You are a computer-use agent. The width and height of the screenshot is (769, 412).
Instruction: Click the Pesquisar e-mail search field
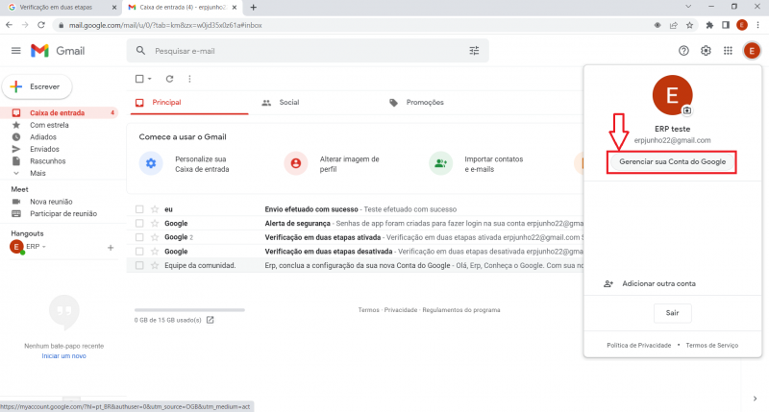[308, 51]
